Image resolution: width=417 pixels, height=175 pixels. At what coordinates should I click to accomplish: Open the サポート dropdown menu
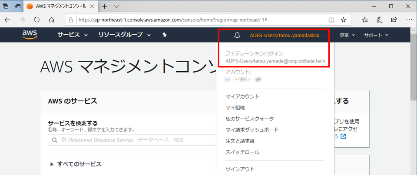tap(376, 35)
